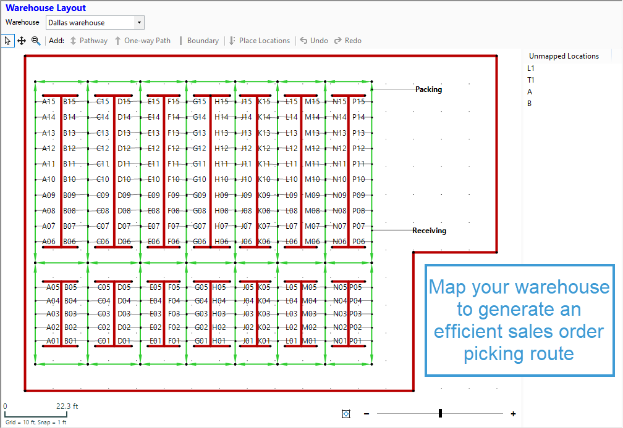Activate the pan/move tool
The image size is (623, 428).
21,41
